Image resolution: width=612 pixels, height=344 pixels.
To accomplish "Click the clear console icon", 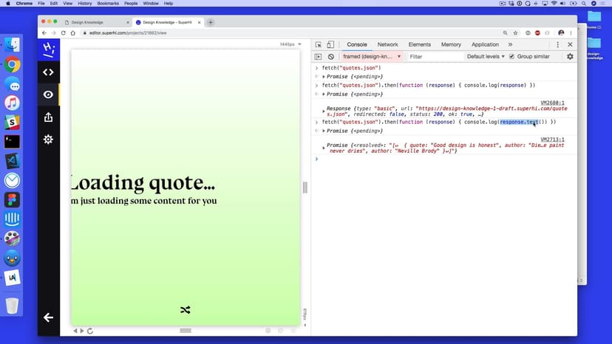I will click(330, 57).
